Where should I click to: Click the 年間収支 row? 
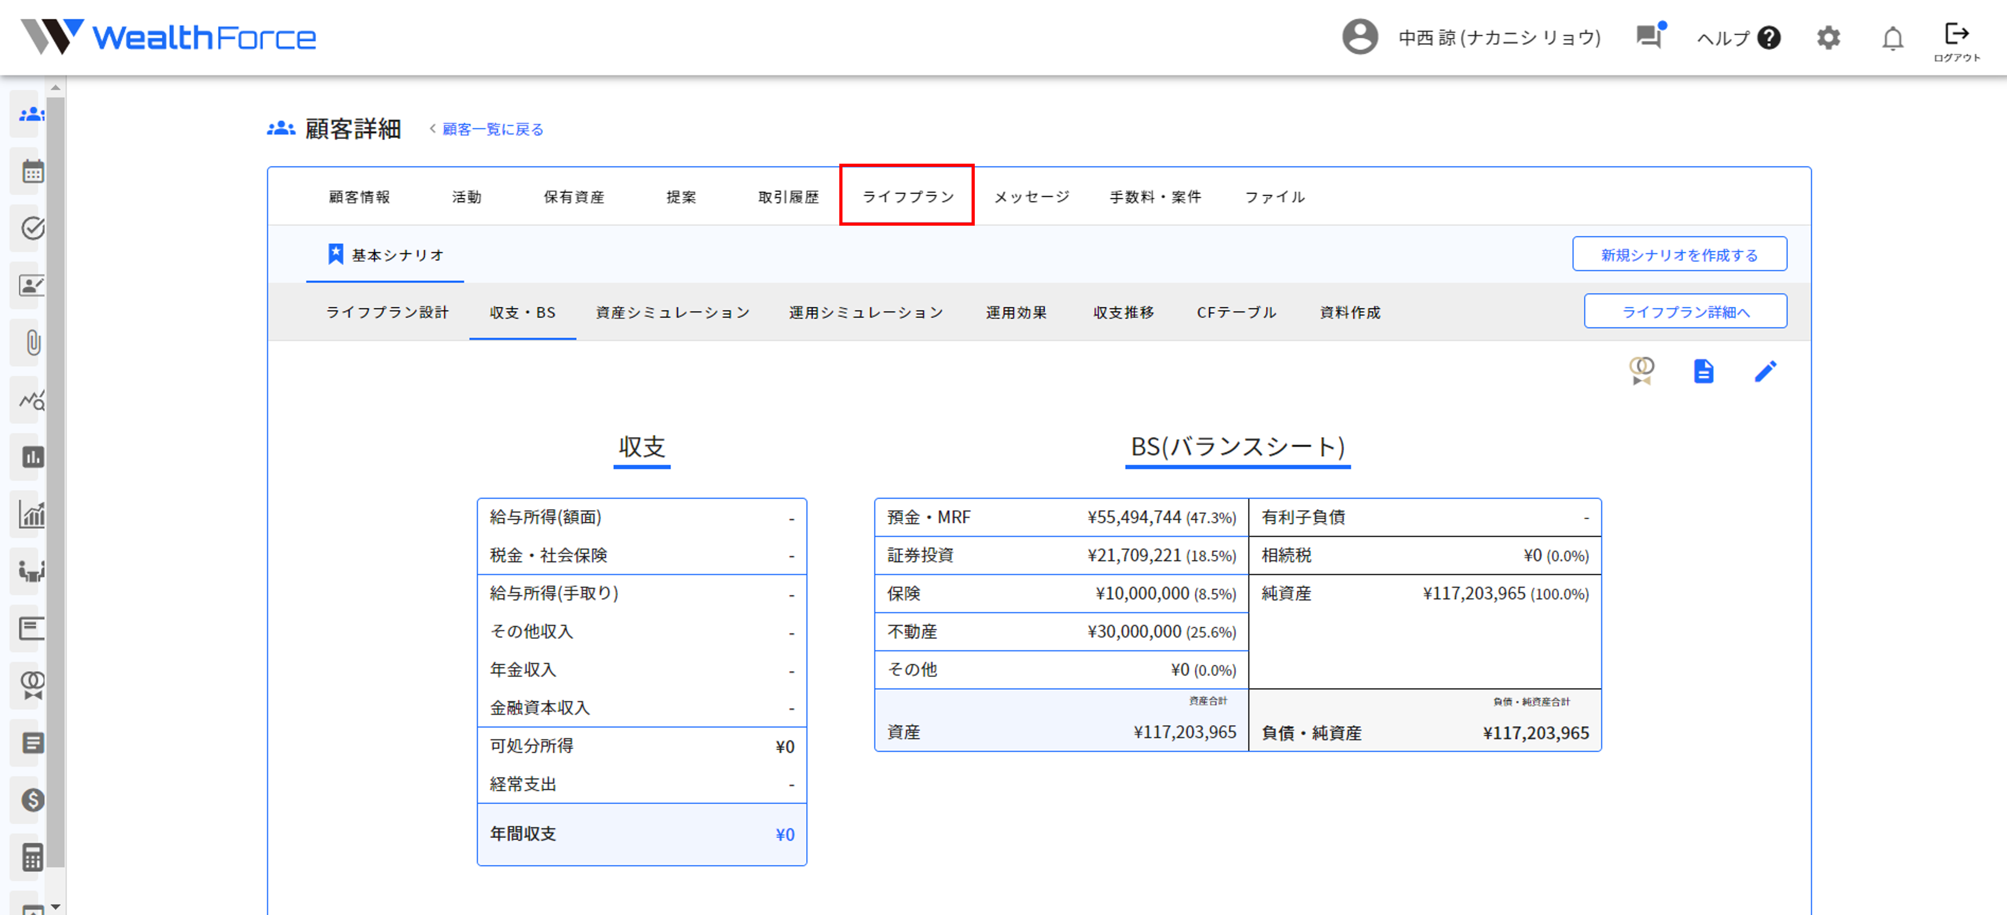(642, 834)
